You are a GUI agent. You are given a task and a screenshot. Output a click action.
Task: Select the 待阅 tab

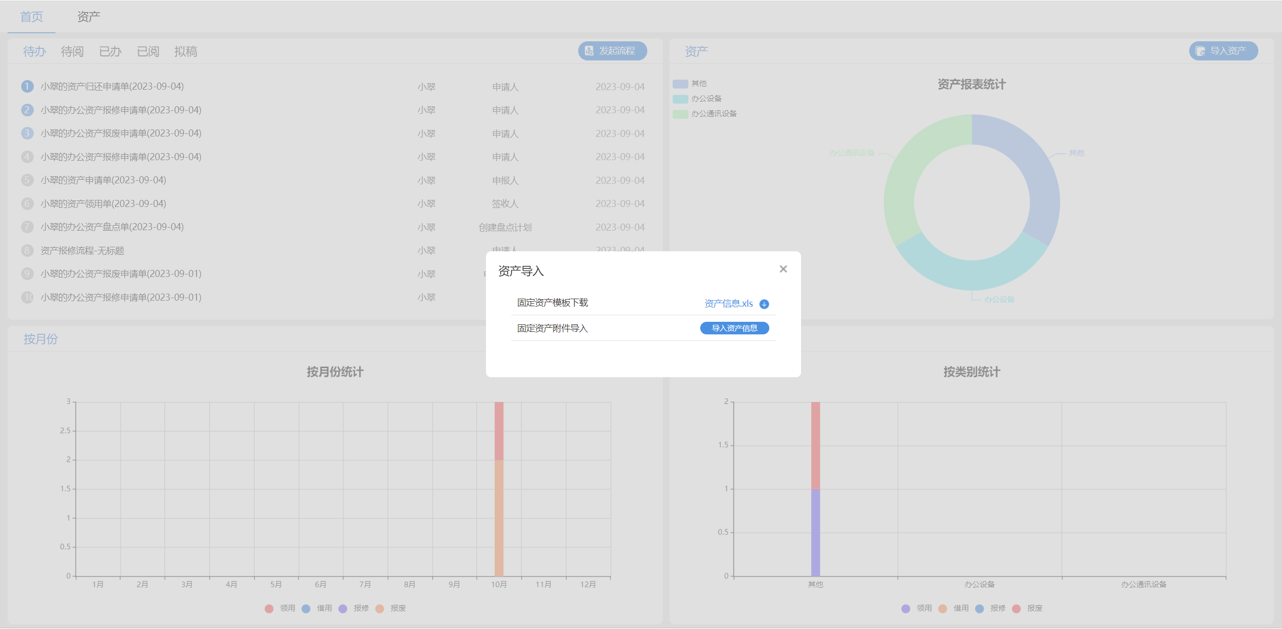(72, 51)
